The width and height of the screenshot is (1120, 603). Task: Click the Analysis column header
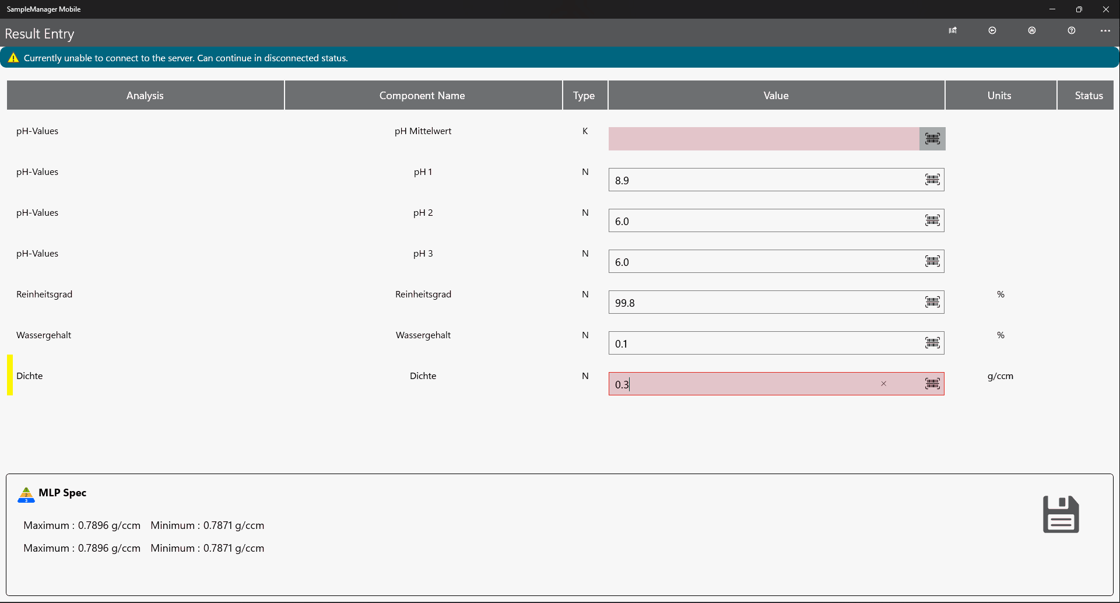point(145,95)
